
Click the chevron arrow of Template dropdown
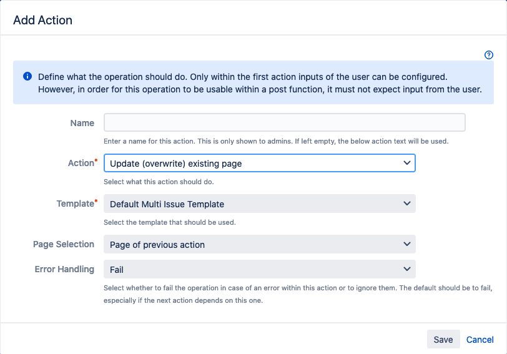point(407,204)
